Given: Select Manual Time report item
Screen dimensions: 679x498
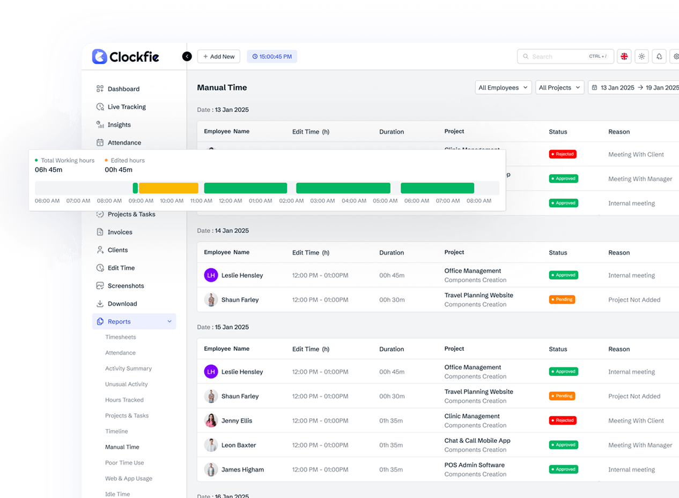Looking at the screenshot, I should pos(122,447).
